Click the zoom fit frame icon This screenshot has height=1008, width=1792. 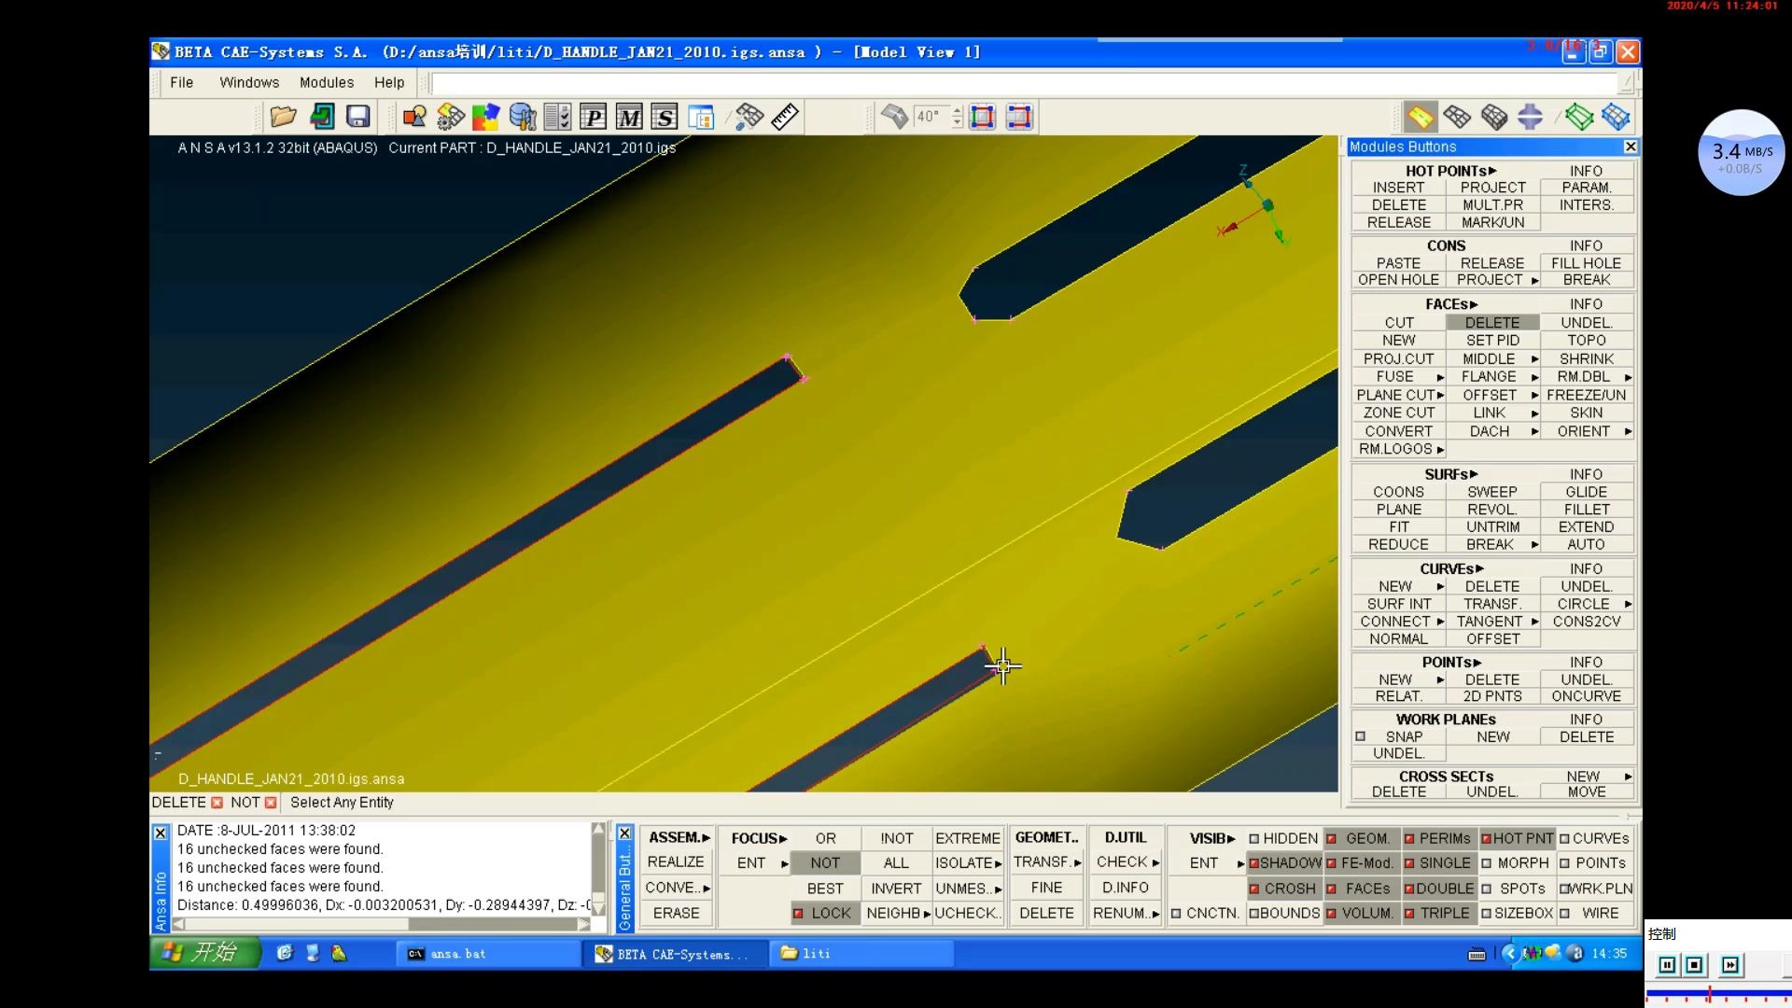[x=982, y=117]
